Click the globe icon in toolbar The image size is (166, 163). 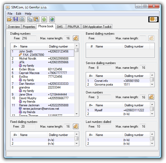coord(52,19)
